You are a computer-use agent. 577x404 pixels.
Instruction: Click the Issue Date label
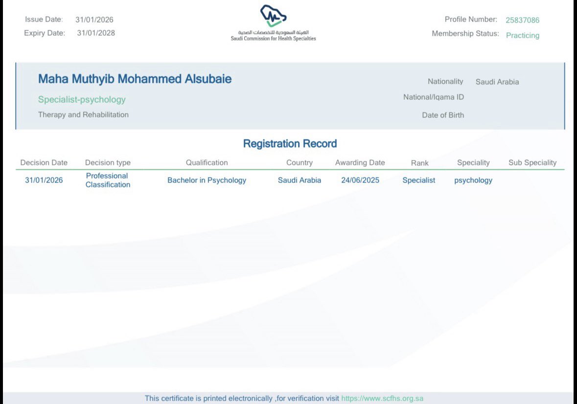pos(44,20)
